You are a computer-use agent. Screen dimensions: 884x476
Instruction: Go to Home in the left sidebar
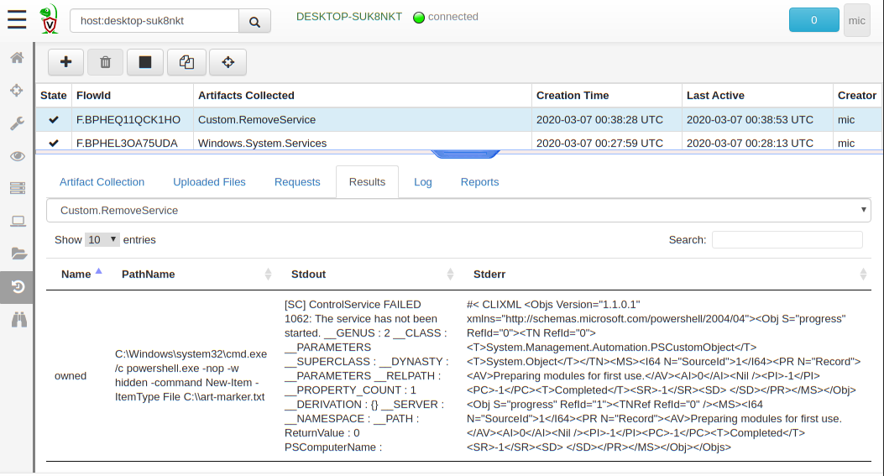pyautogui.click(x=17, y=58)
